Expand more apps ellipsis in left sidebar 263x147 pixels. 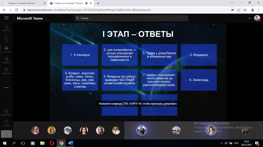(6, 82)
